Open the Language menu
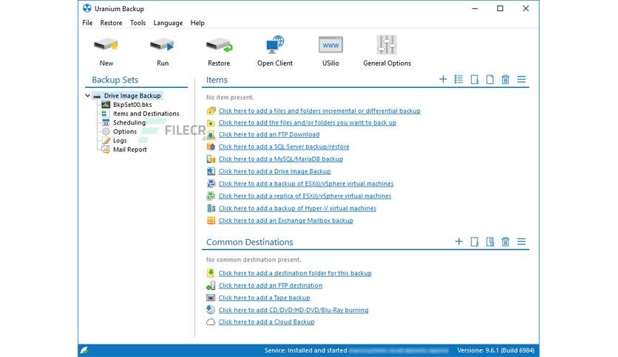Screen dimensions: 618x357 click(168, 23)
